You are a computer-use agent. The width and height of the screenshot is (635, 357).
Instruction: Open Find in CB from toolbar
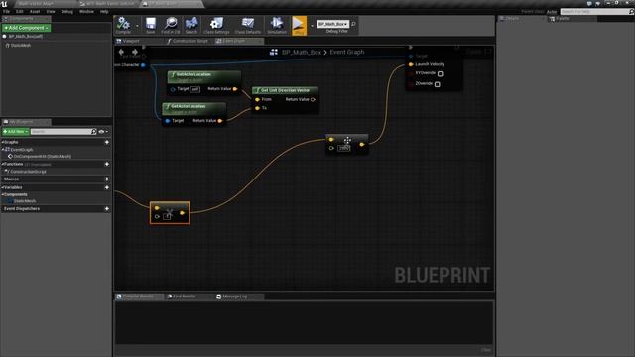pyautogui.click(x=171, y=25)
